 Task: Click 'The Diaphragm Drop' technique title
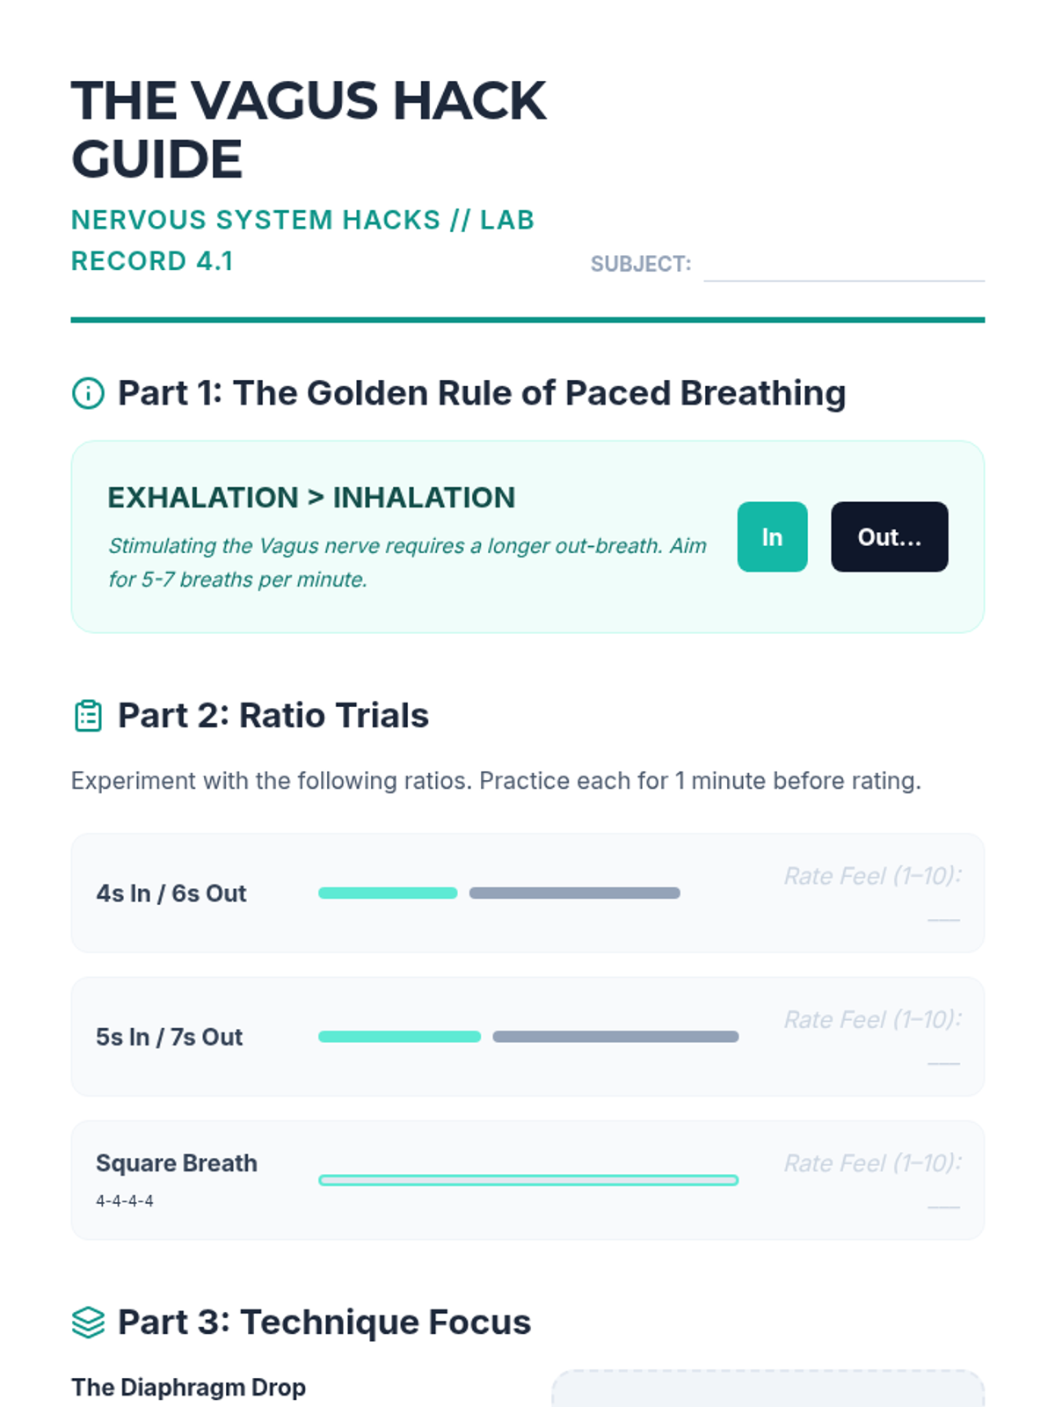click(188, 1387)
